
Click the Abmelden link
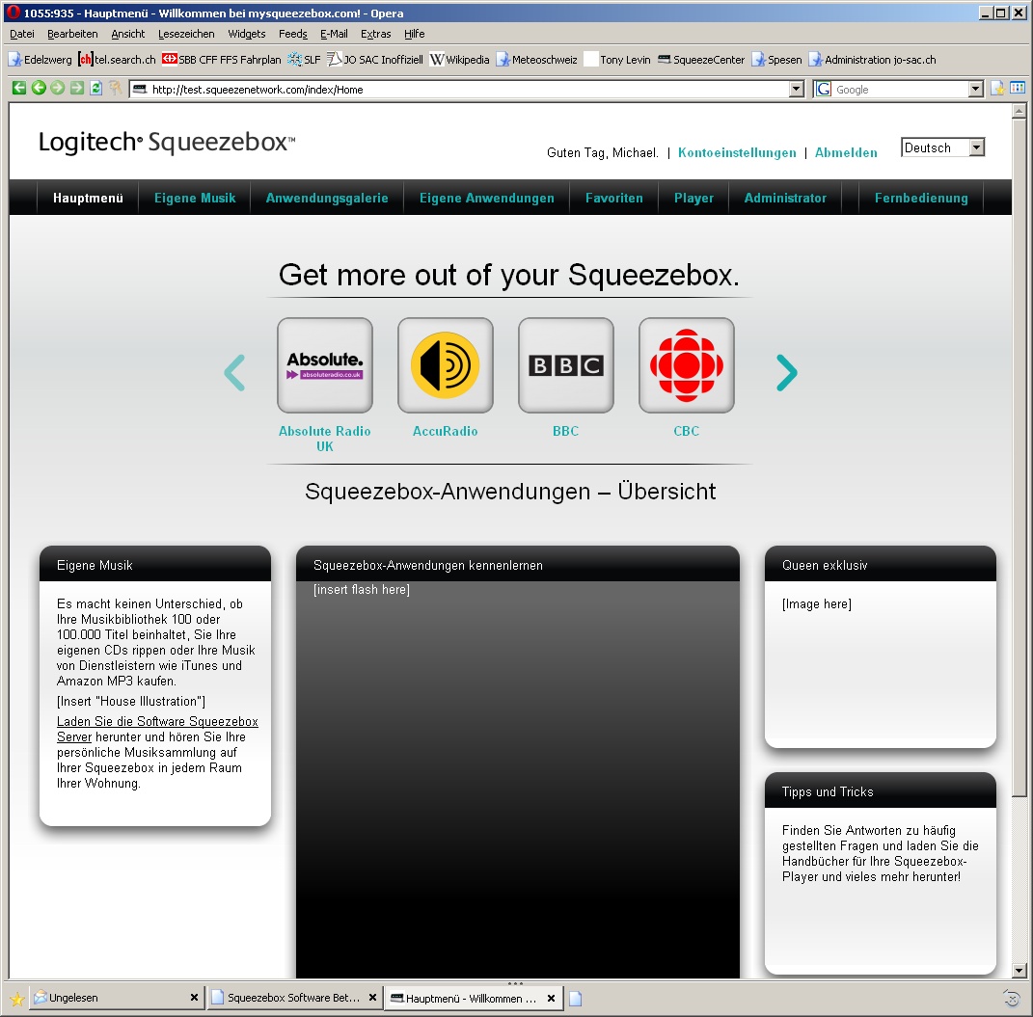pyautogui.click(x=846, y=153)
